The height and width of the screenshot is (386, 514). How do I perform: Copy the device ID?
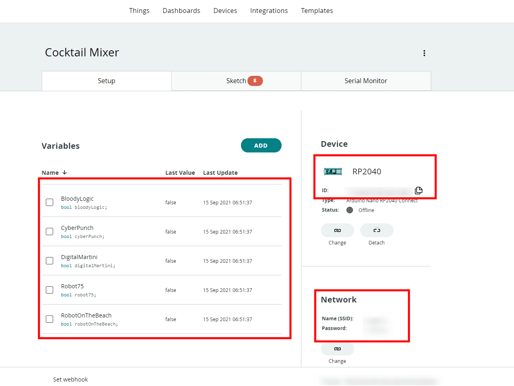(x=419, y=190)
